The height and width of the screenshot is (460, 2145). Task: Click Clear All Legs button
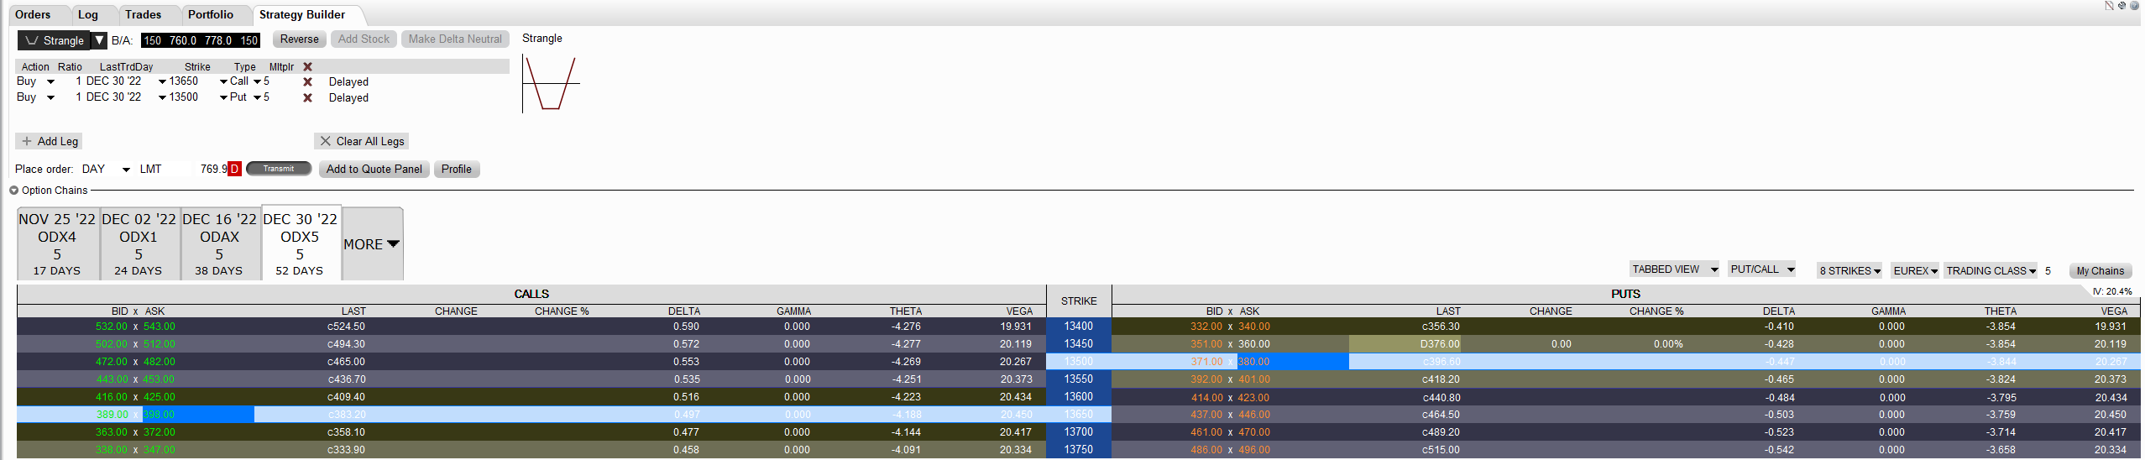[x=363, y=141]
